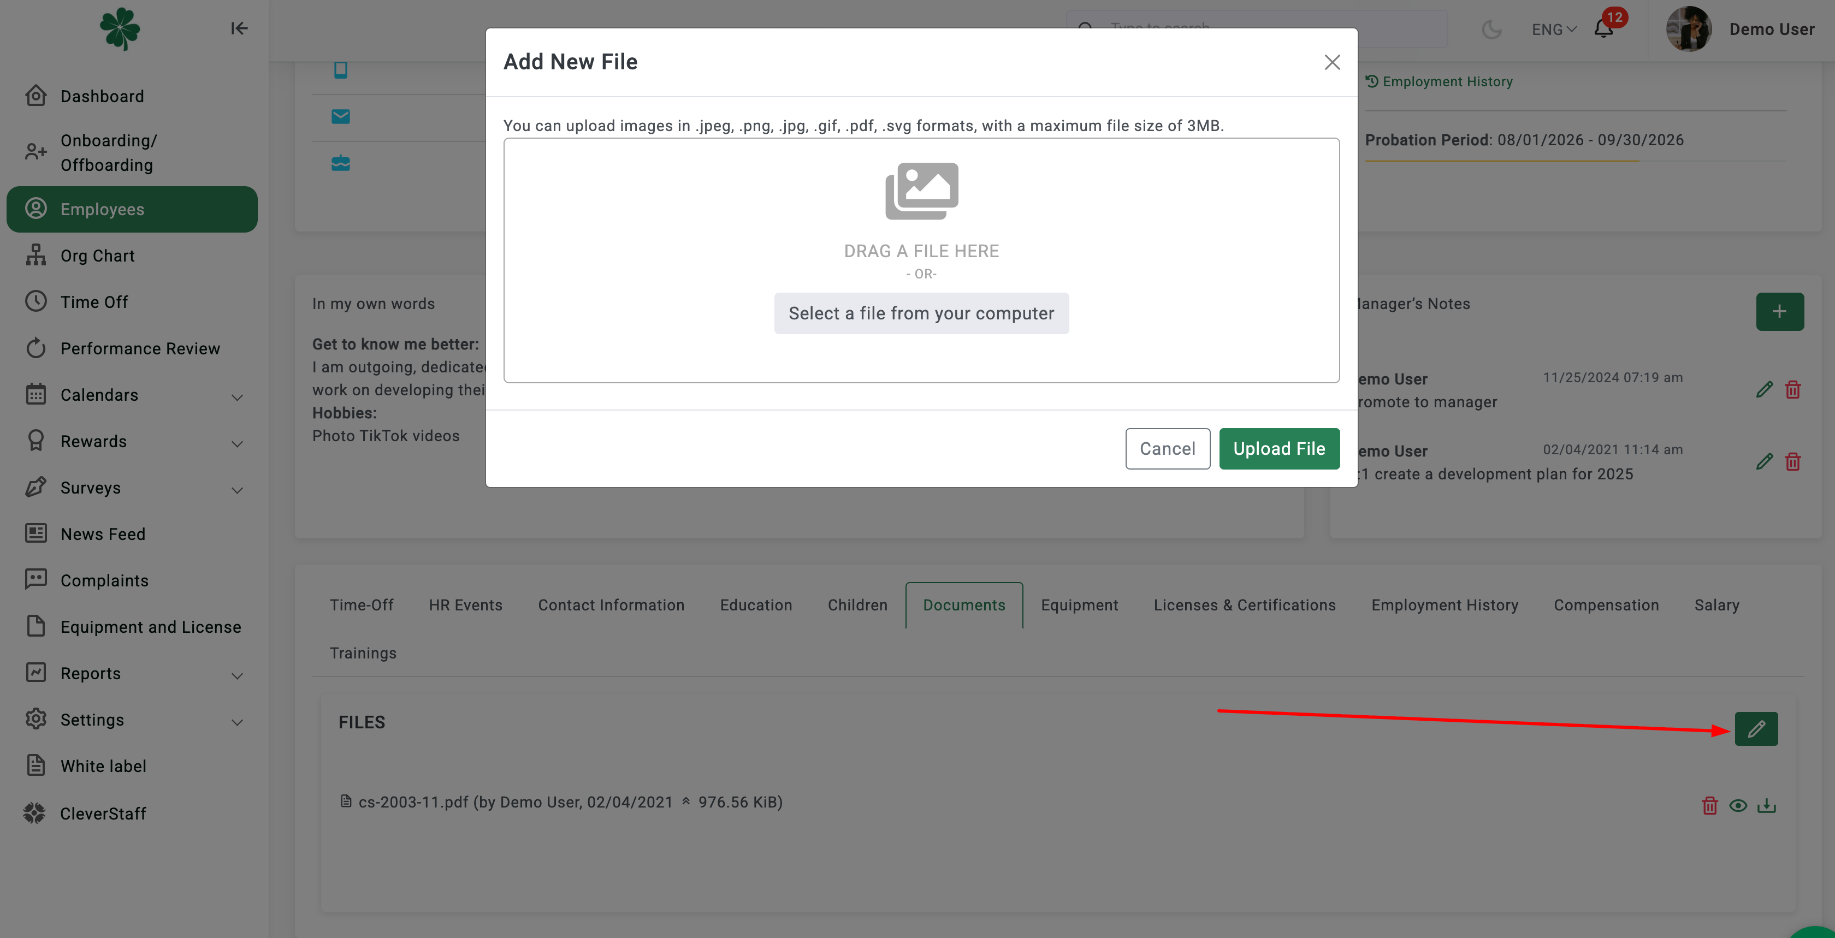This screenshot has height=938, width=1835.
Task: Delete the cs-2003-11.pdf file
Action: click(1709, 805)
